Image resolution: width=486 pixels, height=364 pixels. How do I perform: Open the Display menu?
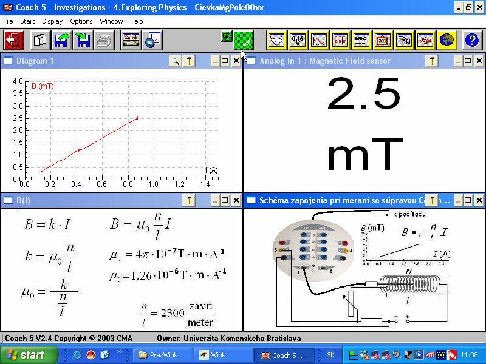click(52, 21)
